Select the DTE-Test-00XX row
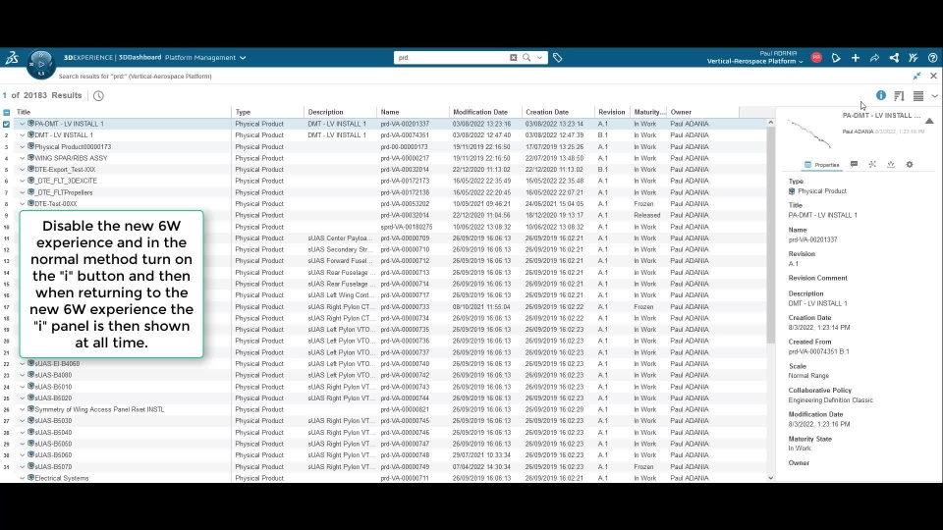Image resolution: width=943 pixels, height=530 pixels. click(x=55, y=204)
